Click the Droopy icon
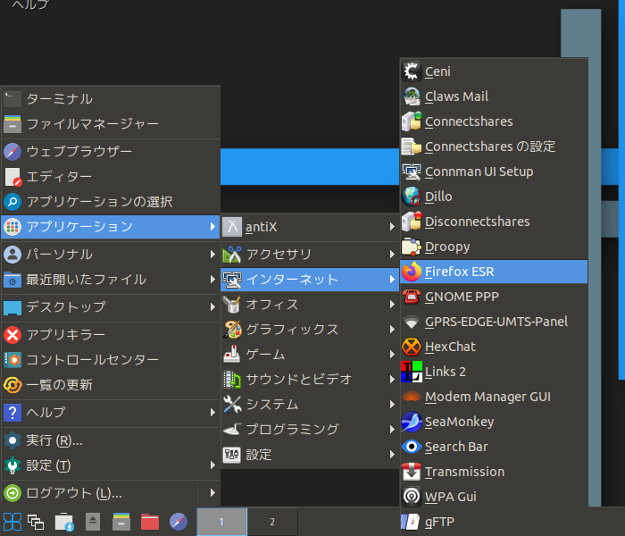The height and width of the screenshot is (536, 625). click(411, 247)
